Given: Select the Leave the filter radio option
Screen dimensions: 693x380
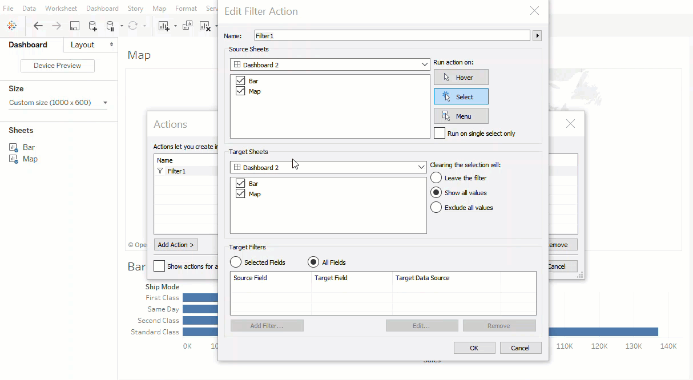Looking at the screenshot, I should (436, 178).
